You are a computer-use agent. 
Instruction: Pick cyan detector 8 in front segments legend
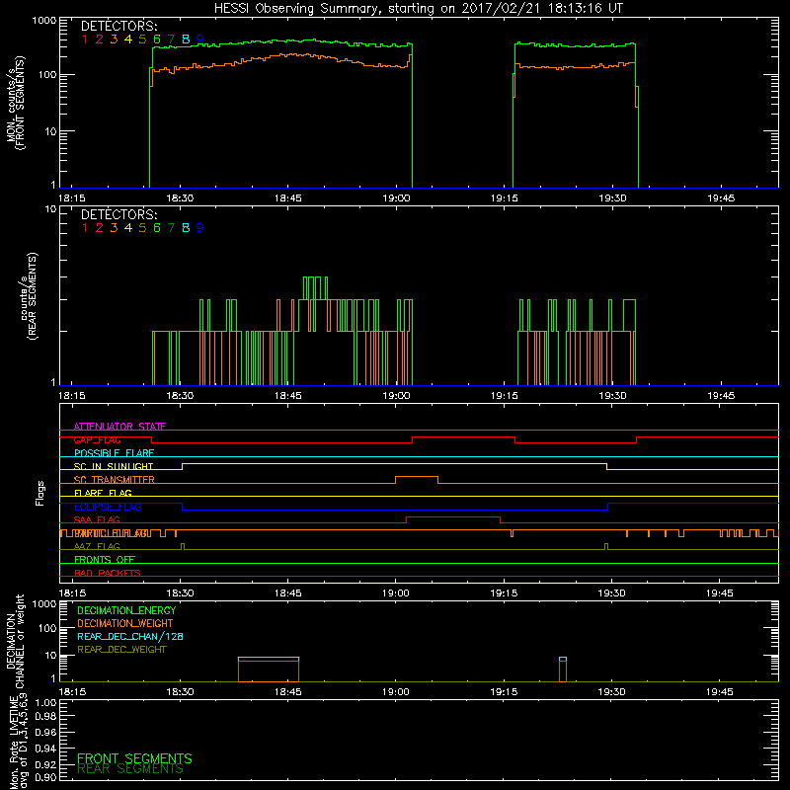pos(186,39)
